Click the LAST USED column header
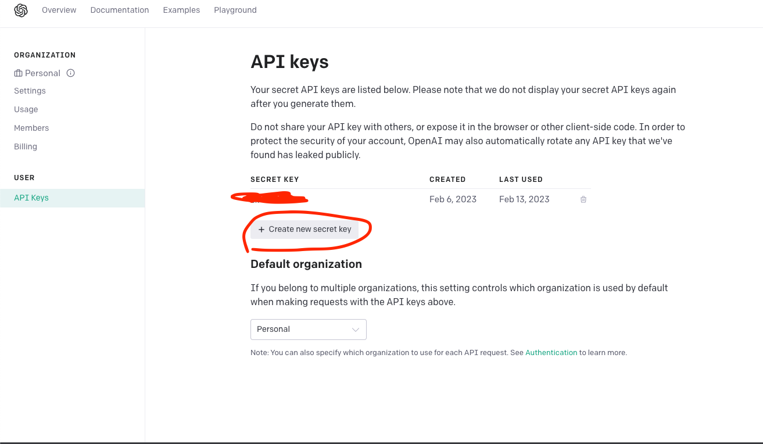Image resolution: width=763 pixels, height=444 pixels. click(521, 180)
